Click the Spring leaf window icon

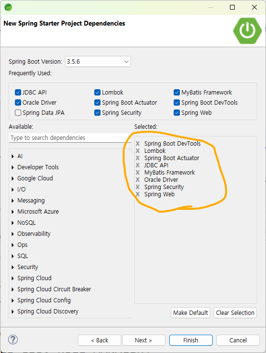(x=8, y=7)
